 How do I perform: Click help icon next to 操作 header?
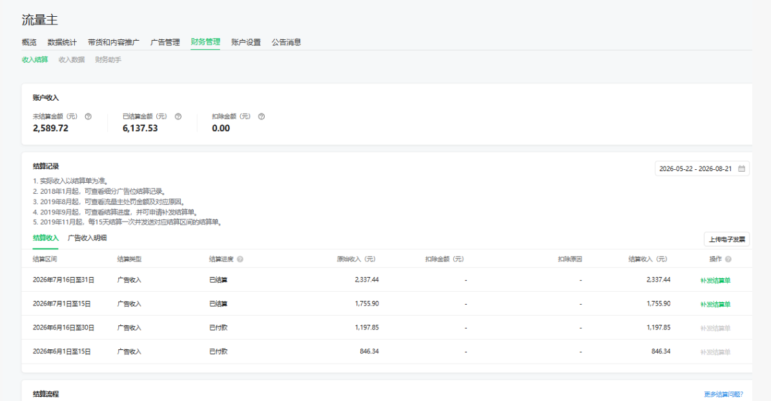[728, 259]
